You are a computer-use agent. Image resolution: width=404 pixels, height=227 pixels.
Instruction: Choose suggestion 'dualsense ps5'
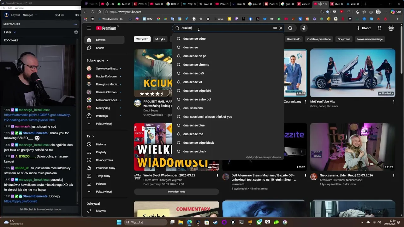(228, 73)
